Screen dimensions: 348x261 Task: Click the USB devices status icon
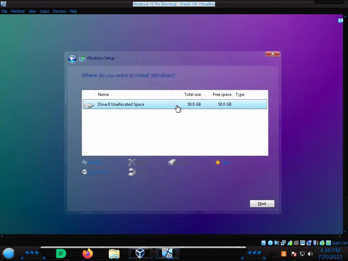290,243
